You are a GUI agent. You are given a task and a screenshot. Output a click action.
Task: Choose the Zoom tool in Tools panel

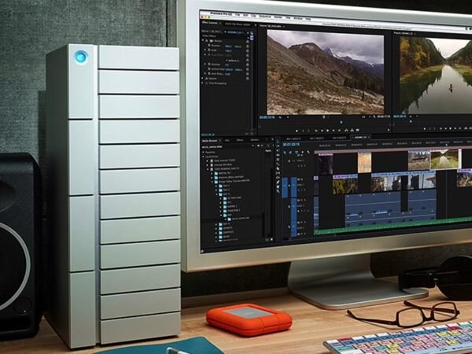[278, 191]
